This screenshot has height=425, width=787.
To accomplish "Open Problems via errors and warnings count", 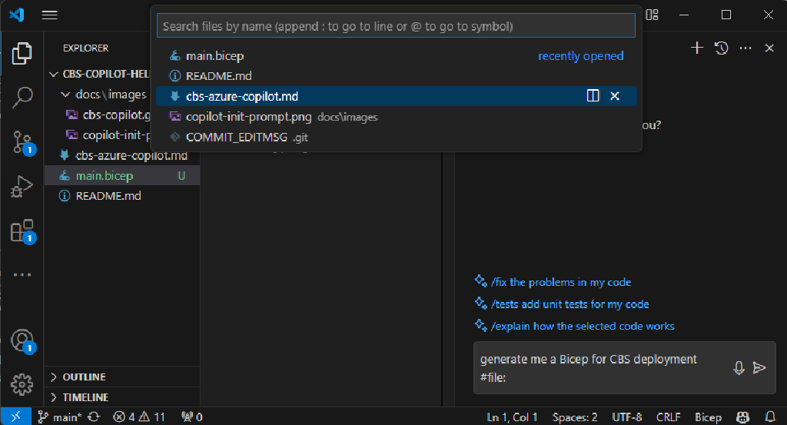I will click(x=139, y=417).
